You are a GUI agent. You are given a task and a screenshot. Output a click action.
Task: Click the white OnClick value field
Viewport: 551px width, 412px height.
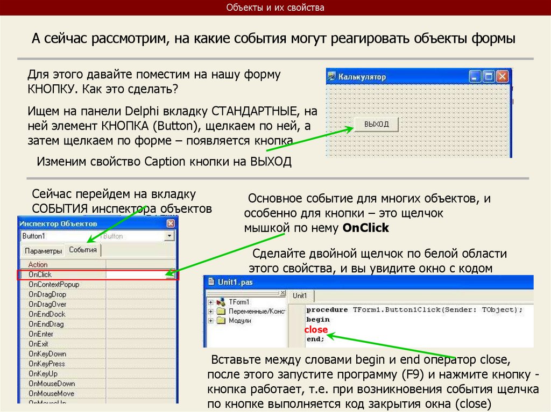[x=136, y=274]
